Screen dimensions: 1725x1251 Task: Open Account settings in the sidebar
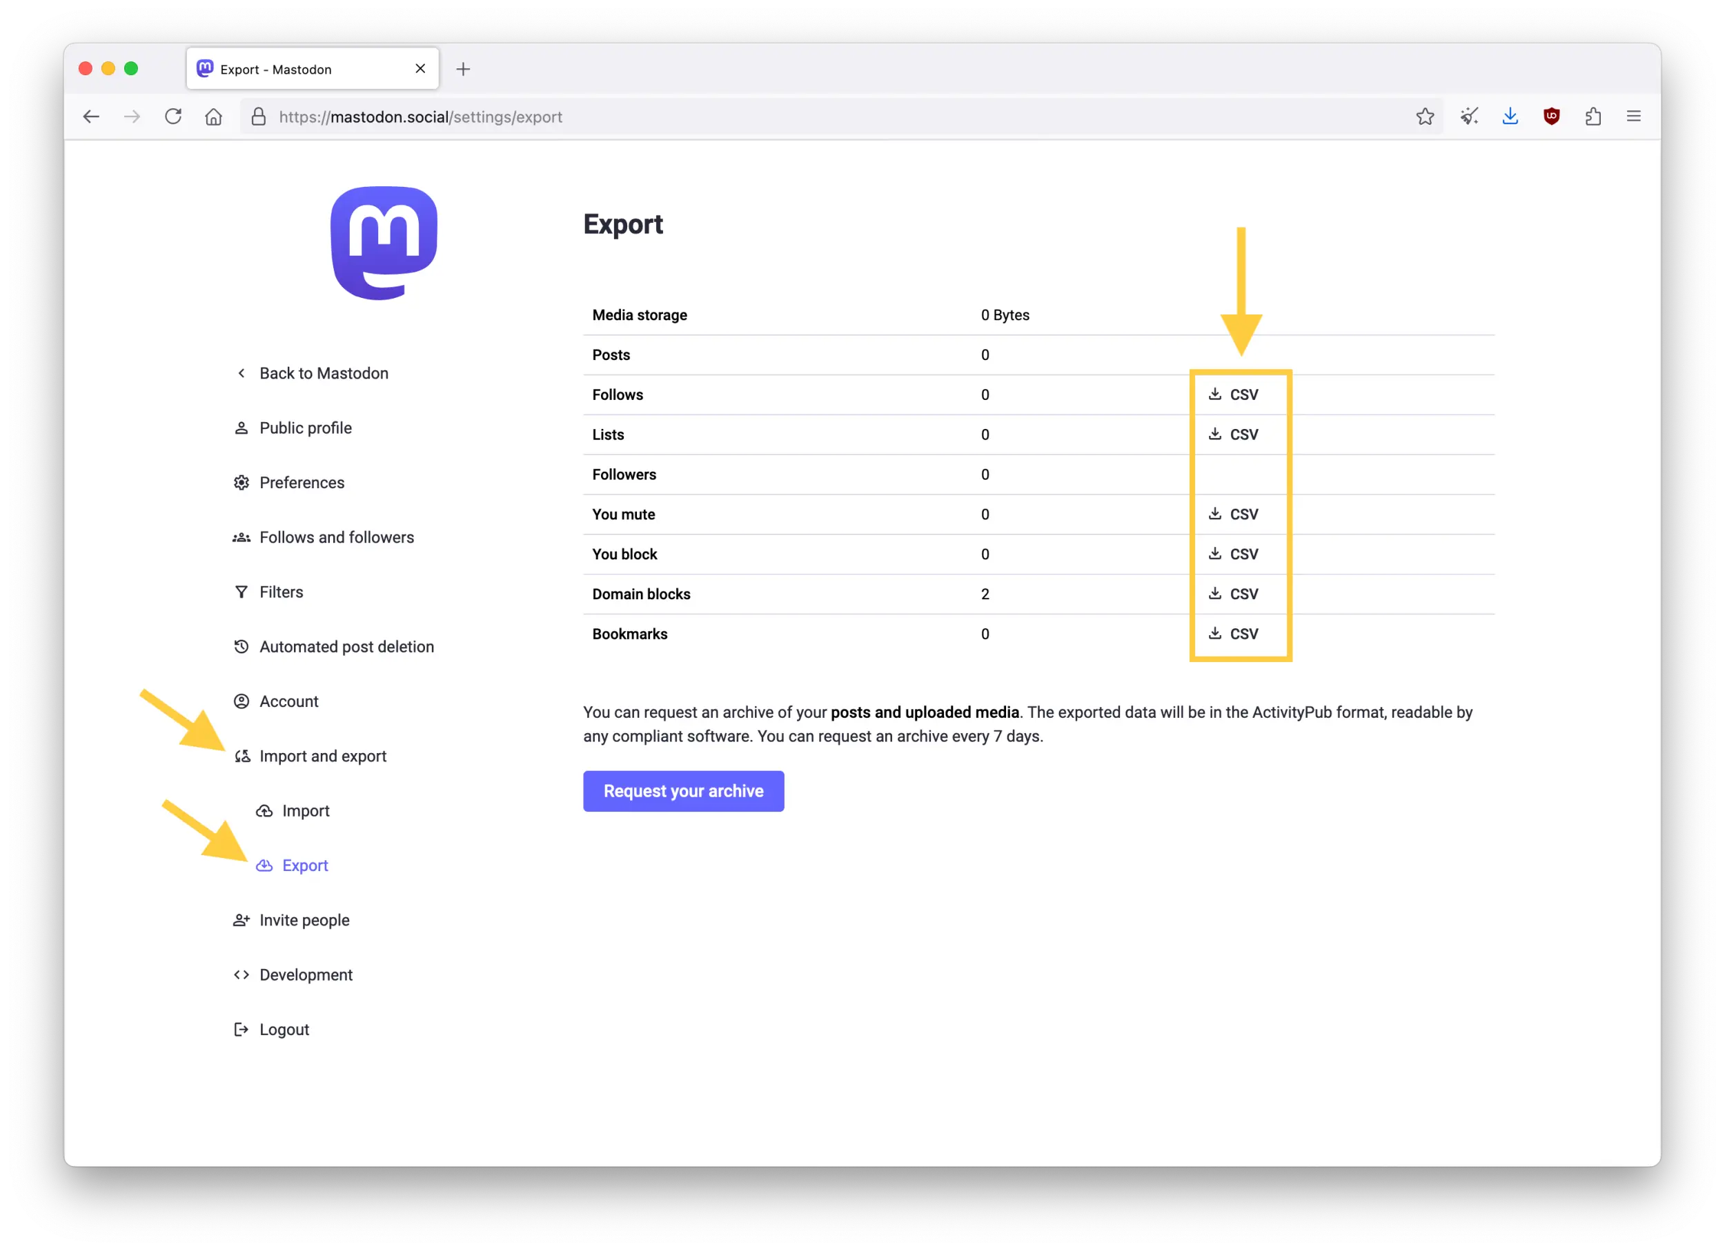[x=288, y=701]
